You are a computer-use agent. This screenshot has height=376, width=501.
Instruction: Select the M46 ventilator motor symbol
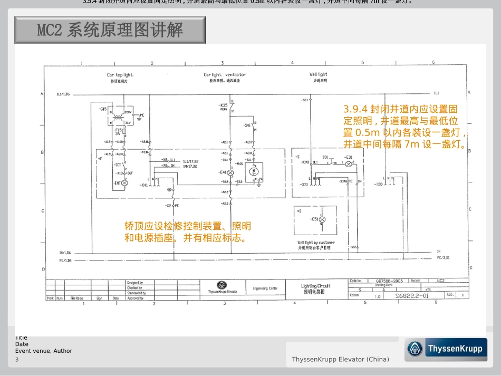[254, 171]
